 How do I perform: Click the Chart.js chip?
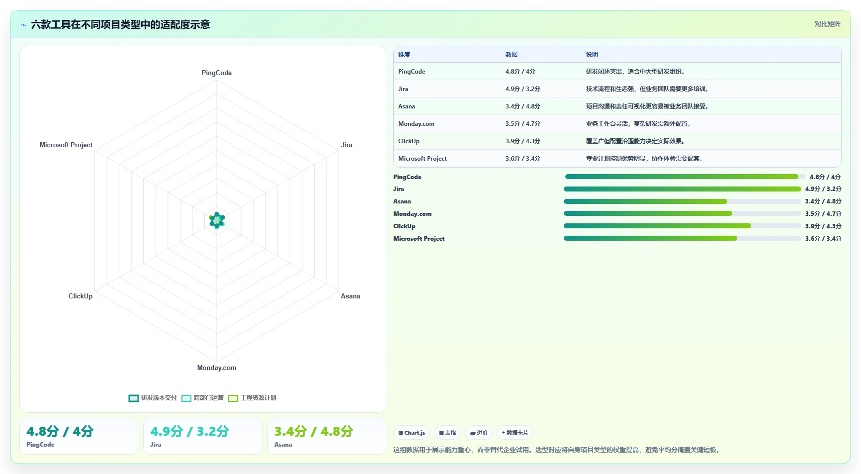(412, 433)
